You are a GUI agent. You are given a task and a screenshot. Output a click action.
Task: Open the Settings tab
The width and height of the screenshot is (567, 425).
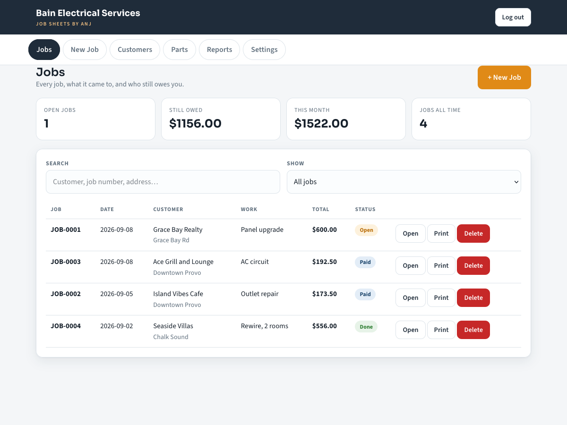264,50
